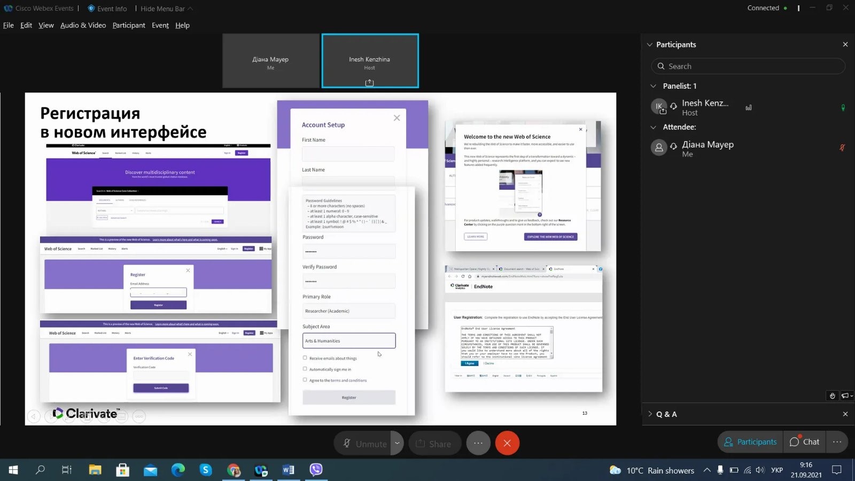This screenshot has width=855, height=481.
Task: Click weather widget 10°C Rain showers
Action: point(652,470)
